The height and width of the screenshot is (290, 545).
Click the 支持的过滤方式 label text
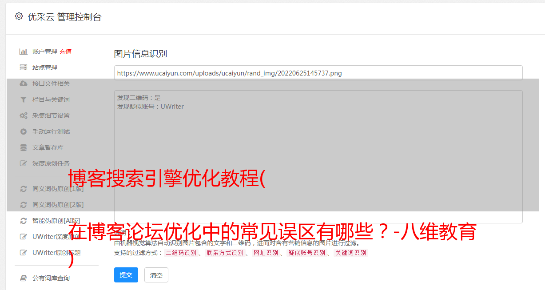click(139, 253)
